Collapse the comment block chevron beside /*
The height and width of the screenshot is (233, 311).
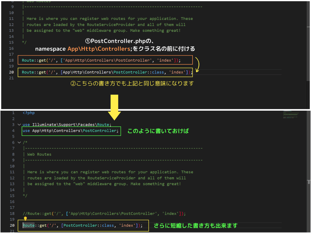(x=19, y=143)
